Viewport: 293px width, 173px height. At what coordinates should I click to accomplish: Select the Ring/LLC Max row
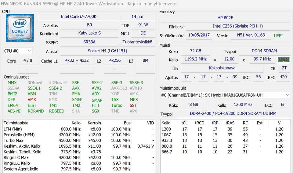pyautogui.click(x=79, y=158)
